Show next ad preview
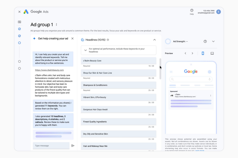This screenshot has width=238, height=158. click(x=192, y=53)
